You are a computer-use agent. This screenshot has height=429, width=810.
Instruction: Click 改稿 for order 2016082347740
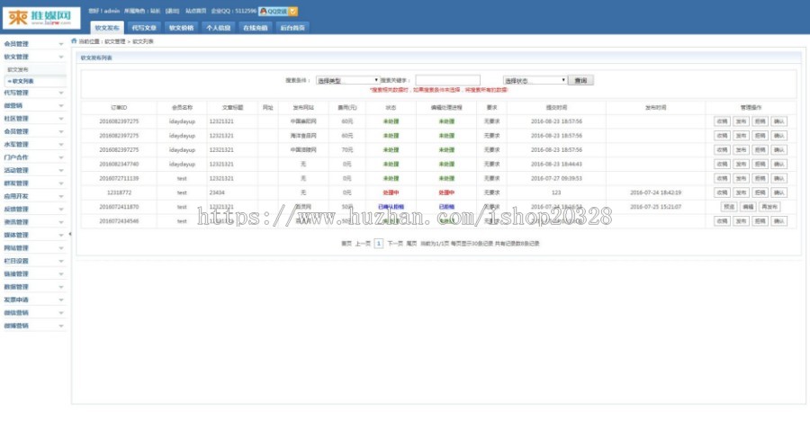tap(722, 165)
